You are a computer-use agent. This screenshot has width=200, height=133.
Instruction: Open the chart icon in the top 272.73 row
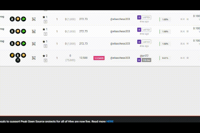point(34,19)
